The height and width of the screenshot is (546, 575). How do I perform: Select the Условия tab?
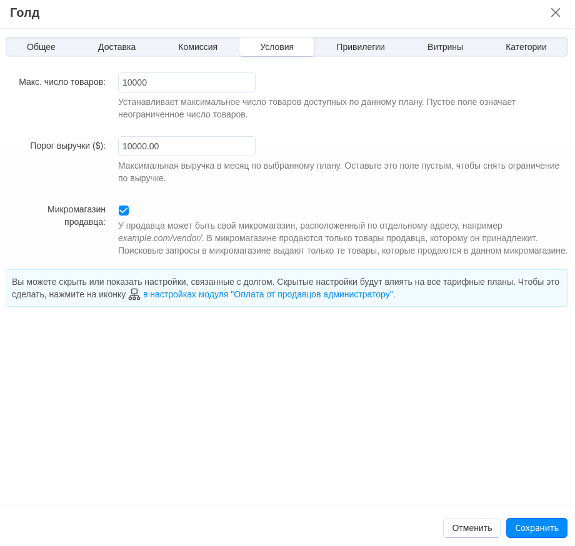click(277, 47)
